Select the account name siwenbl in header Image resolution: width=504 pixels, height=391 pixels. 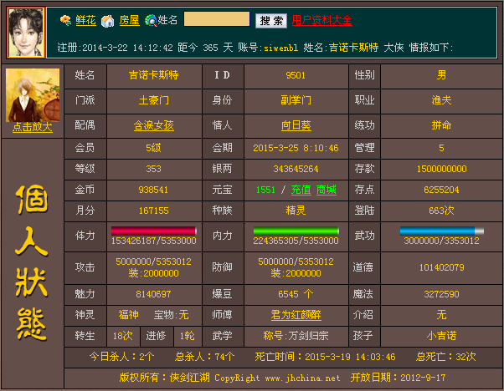click(x=281, y=48)
